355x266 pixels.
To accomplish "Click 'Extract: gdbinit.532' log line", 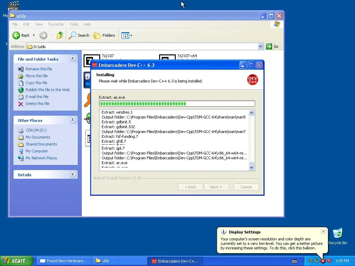I will pos(119,127).
